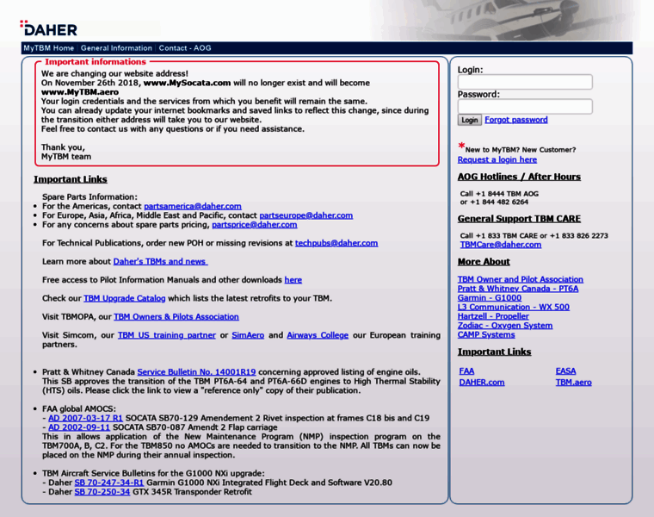The height and width of the screenshot is (517, 654).
Task: Open Hartzell - Propeller link
Action: pos(493,316)
